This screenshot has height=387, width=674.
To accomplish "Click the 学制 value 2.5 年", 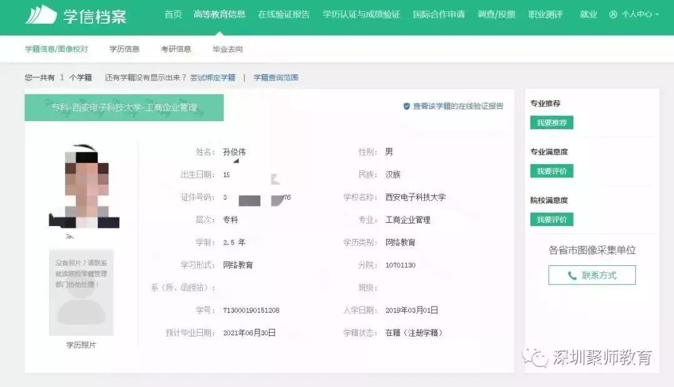I will click(234, 243).
